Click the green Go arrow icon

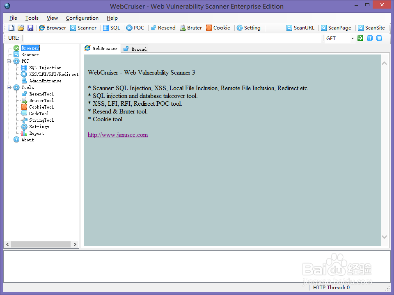pos(360,38)
